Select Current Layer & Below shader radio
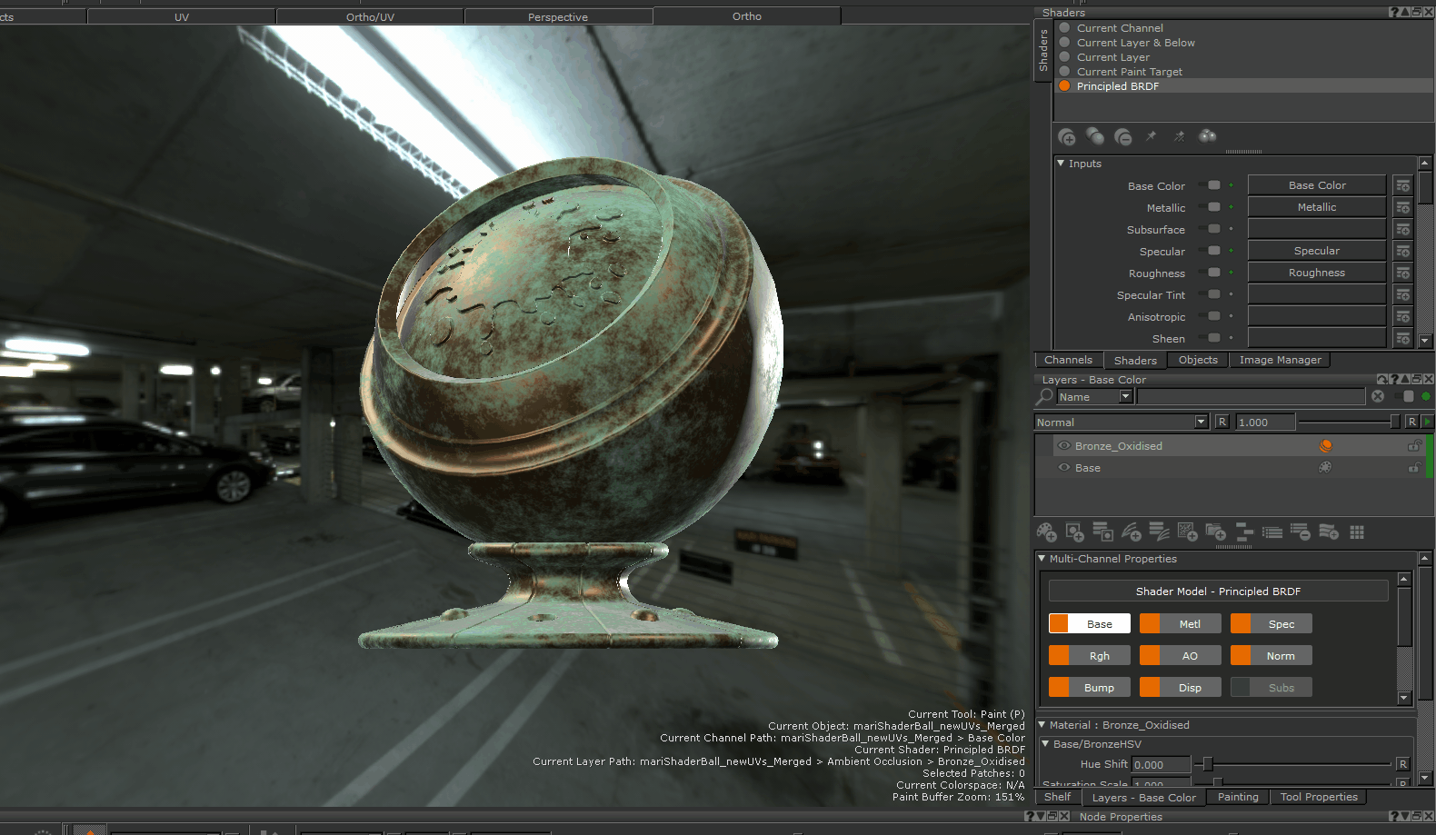1436x835 pixels. 1064,43
